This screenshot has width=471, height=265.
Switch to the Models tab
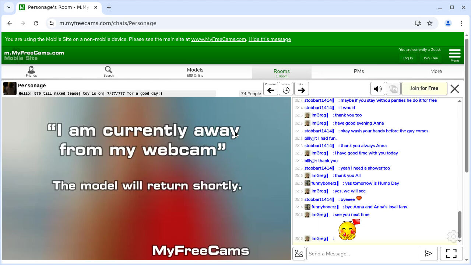195,72
